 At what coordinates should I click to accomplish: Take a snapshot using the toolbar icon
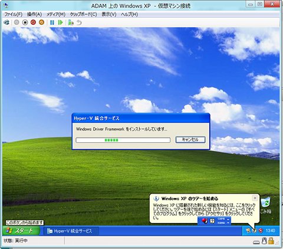(71, 22)
